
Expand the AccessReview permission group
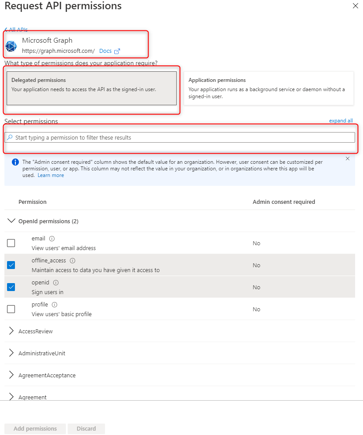(x=11, y=331)
